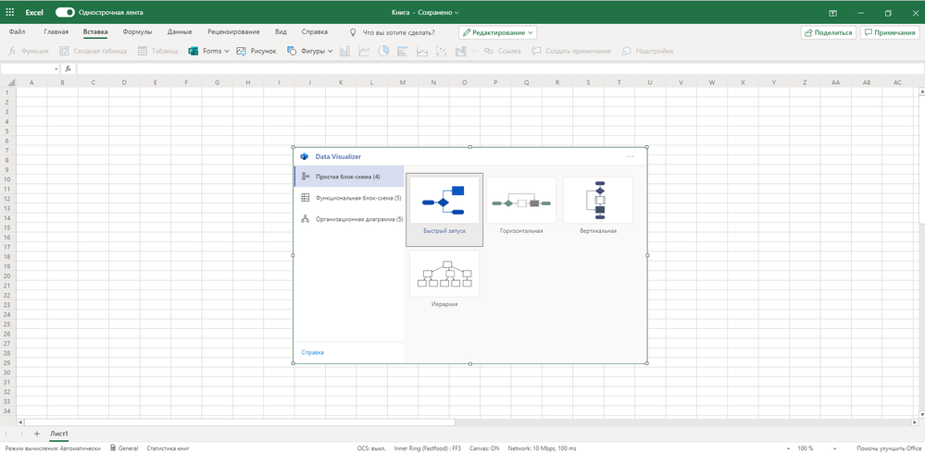Choose the Быстрый запуск template thumbnail
The image size is (925, 453).
[444, 209]
